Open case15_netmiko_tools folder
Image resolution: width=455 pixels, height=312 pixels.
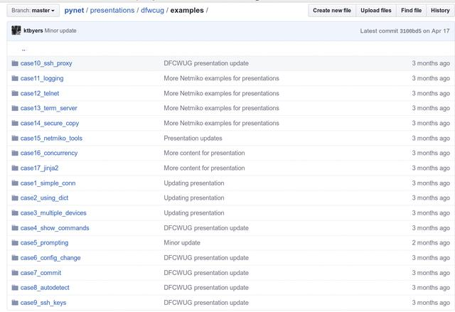51,139
